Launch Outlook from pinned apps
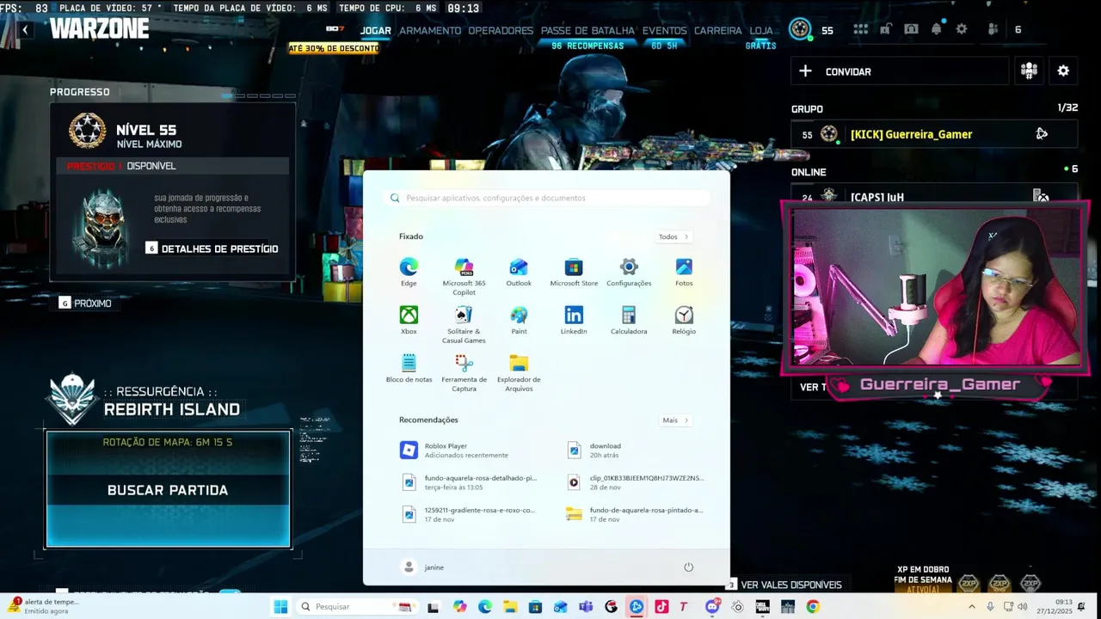This screenshot has height=619, width=1101. [x=519, y=272]
